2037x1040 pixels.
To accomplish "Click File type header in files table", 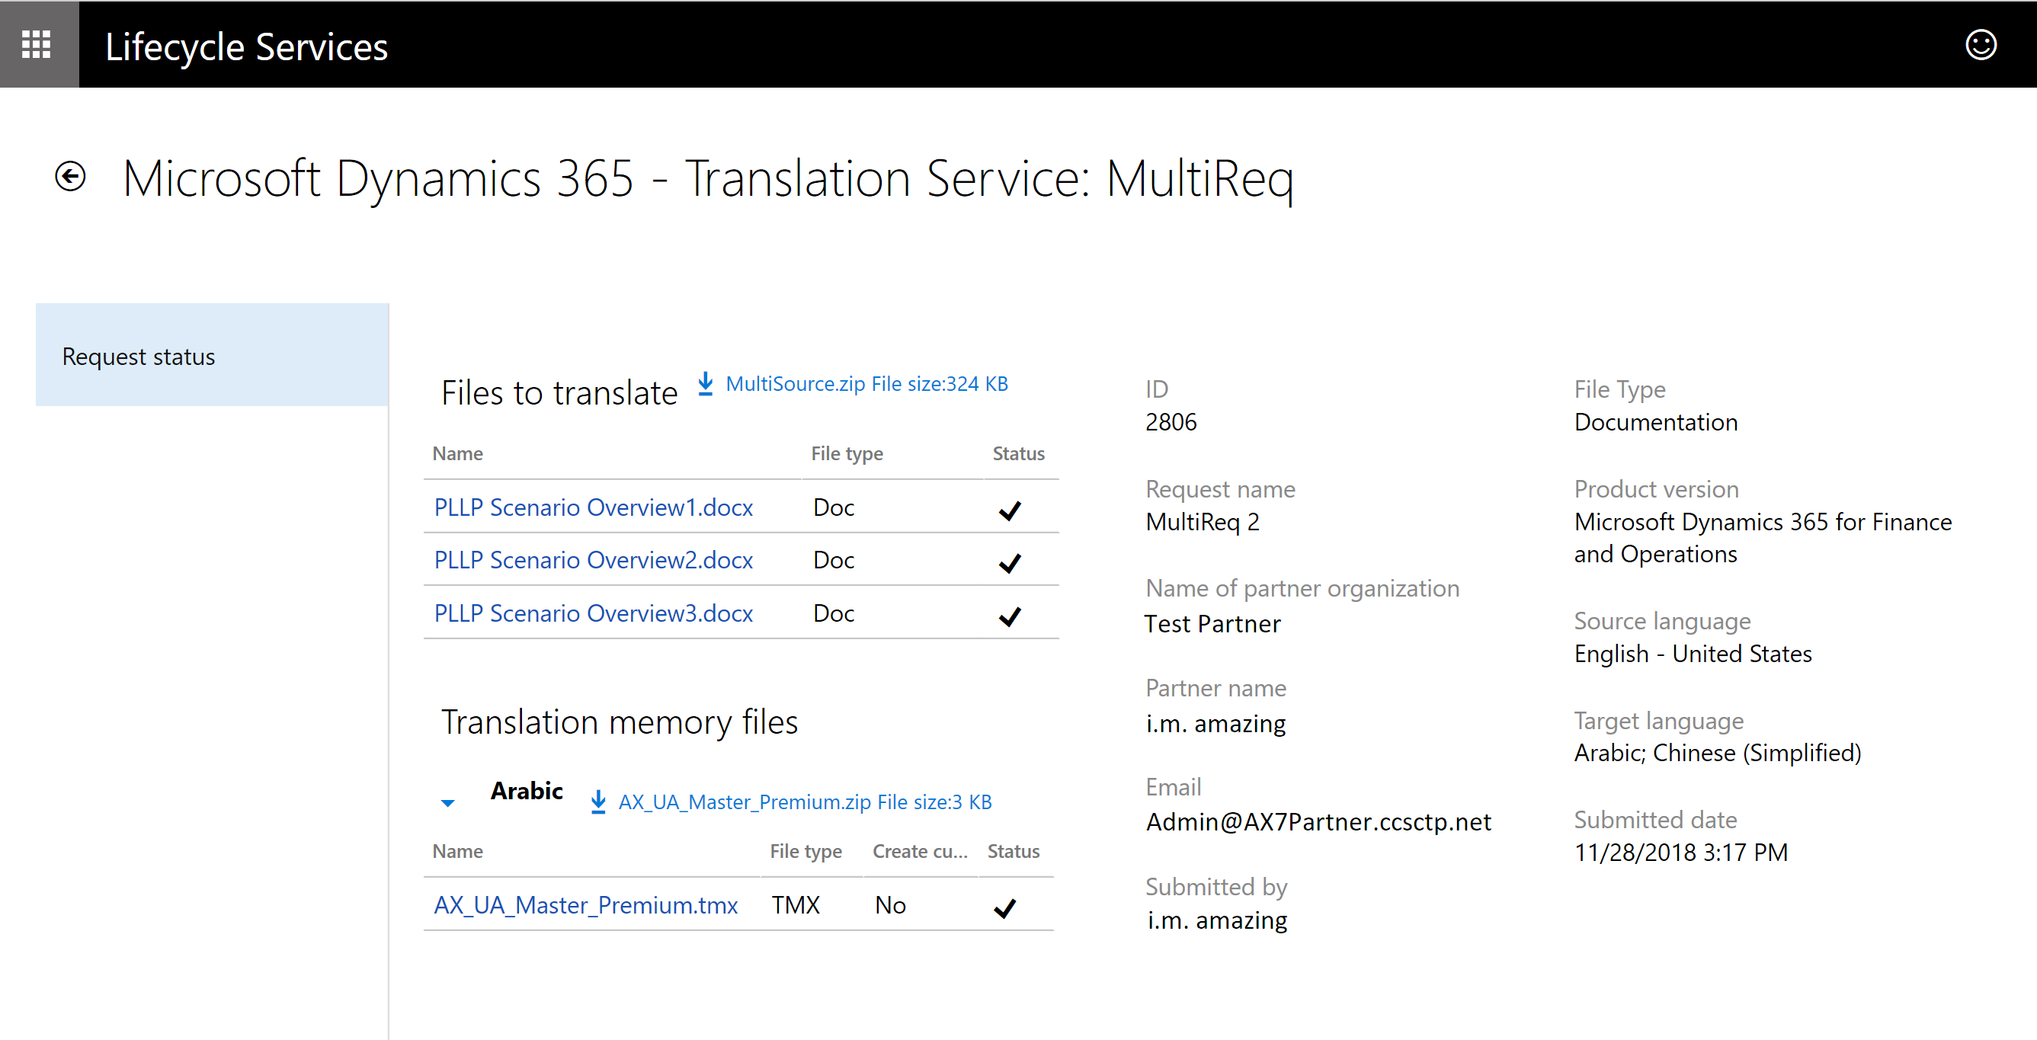I will point(847,453).
